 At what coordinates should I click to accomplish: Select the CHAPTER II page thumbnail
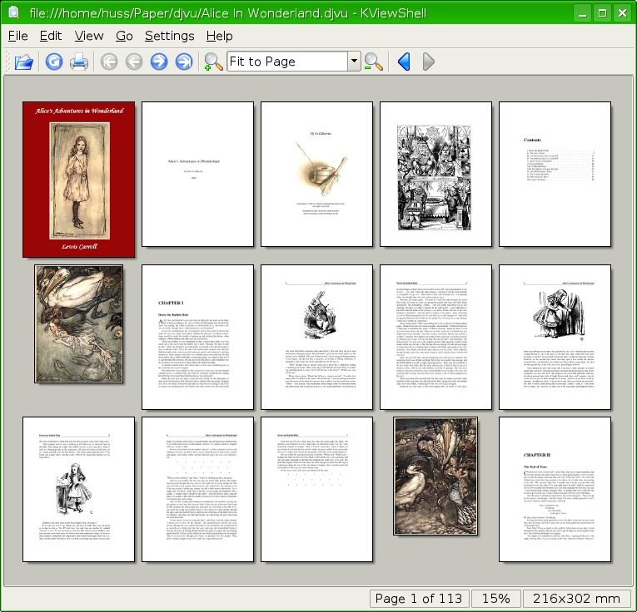click(555, 489)
